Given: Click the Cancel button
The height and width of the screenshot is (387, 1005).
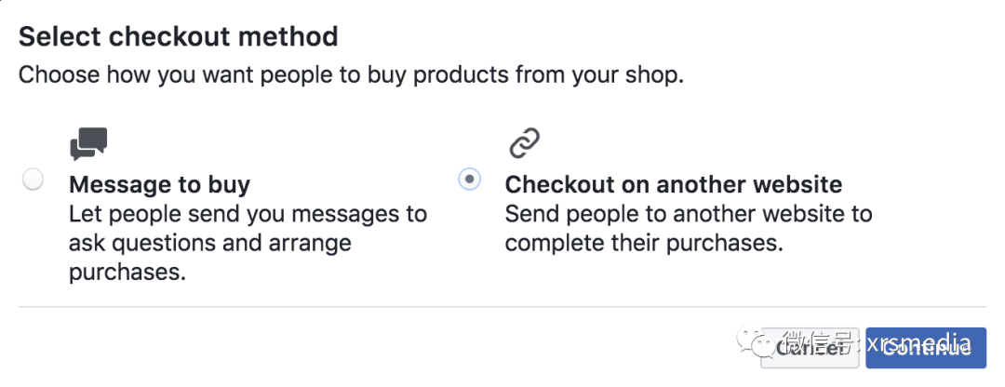Looking at the screenshot, I should pyautogui.click(x=810, y=348).
